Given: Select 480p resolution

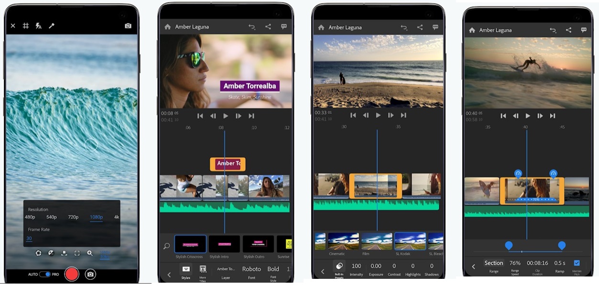Looking at the screenshot, I should [30, 217].
